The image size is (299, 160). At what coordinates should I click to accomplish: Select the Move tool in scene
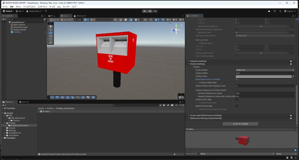pyautogui.click(x=51, y=29)
